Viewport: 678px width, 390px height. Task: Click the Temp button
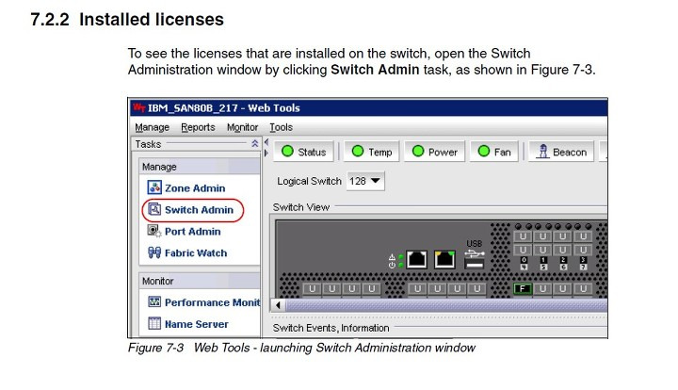pyautogui.click(x=371, y=152)
